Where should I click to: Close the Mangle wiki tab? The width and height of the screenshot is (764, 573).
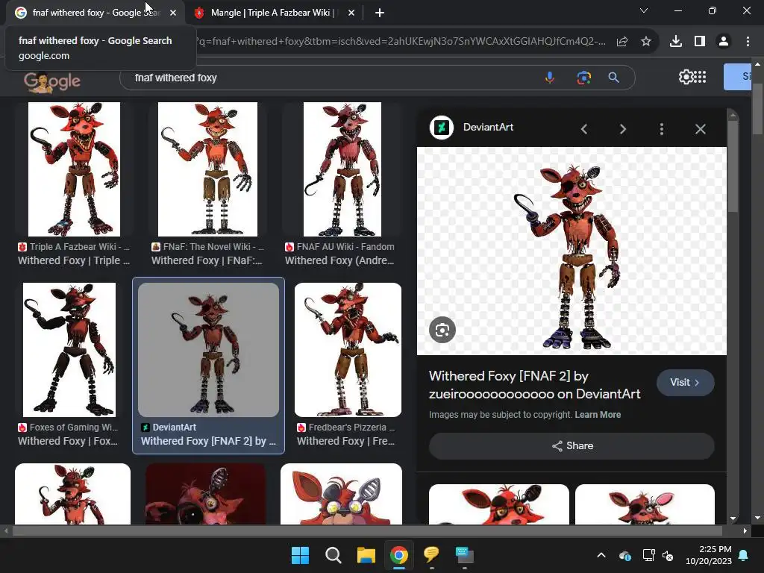[351, 13]
